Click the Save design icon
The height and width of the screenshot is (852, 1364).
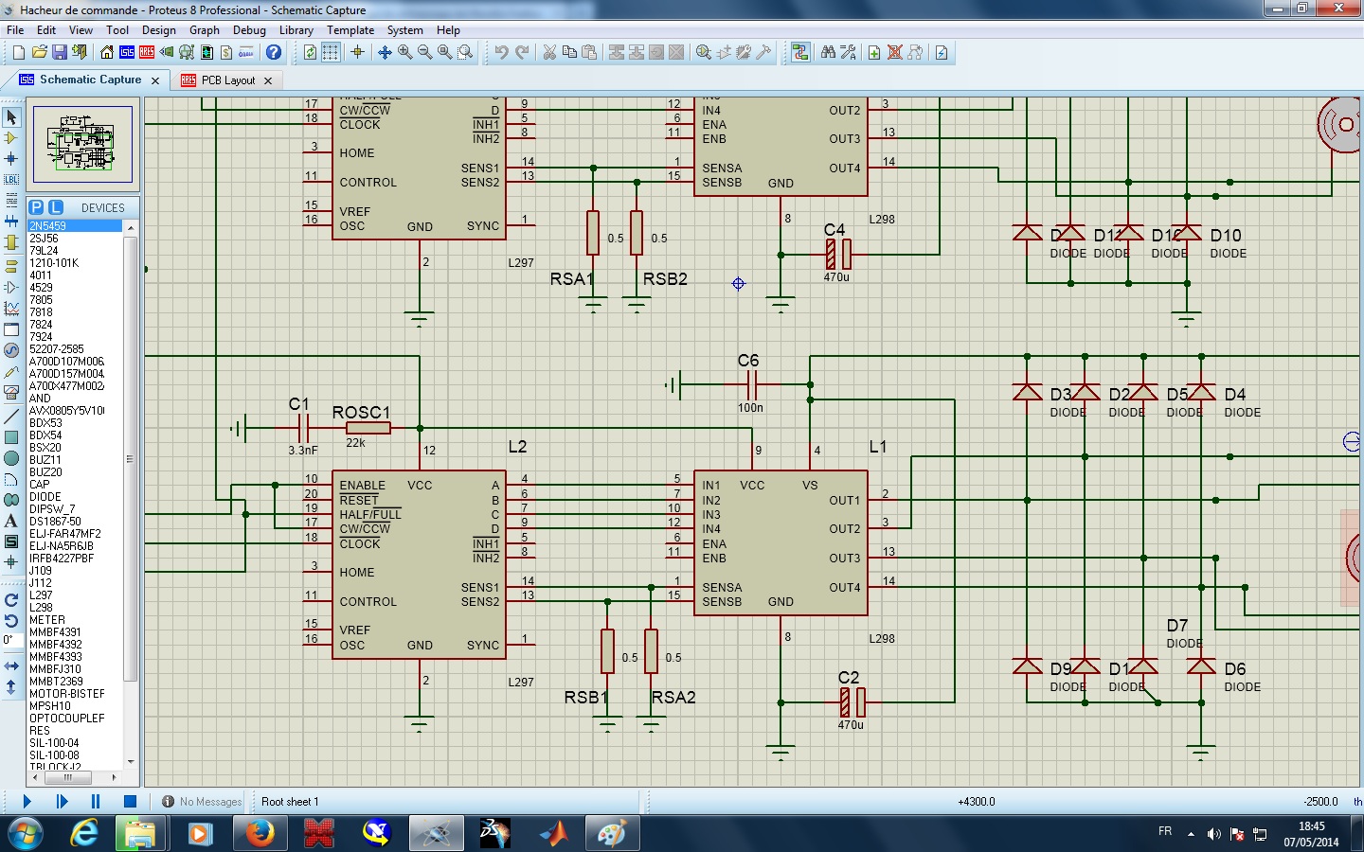coord(60,52)
